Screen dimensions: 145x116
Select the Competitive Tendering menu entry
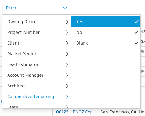point(37,97)
